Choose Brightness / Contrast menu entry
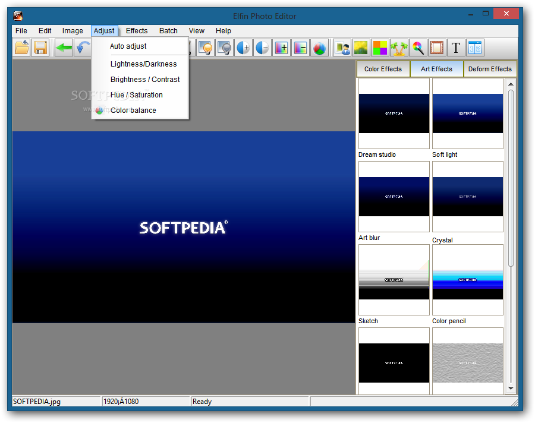Image resolution: width=535 pixels, height=423 pixels. [x=140, y=80]
